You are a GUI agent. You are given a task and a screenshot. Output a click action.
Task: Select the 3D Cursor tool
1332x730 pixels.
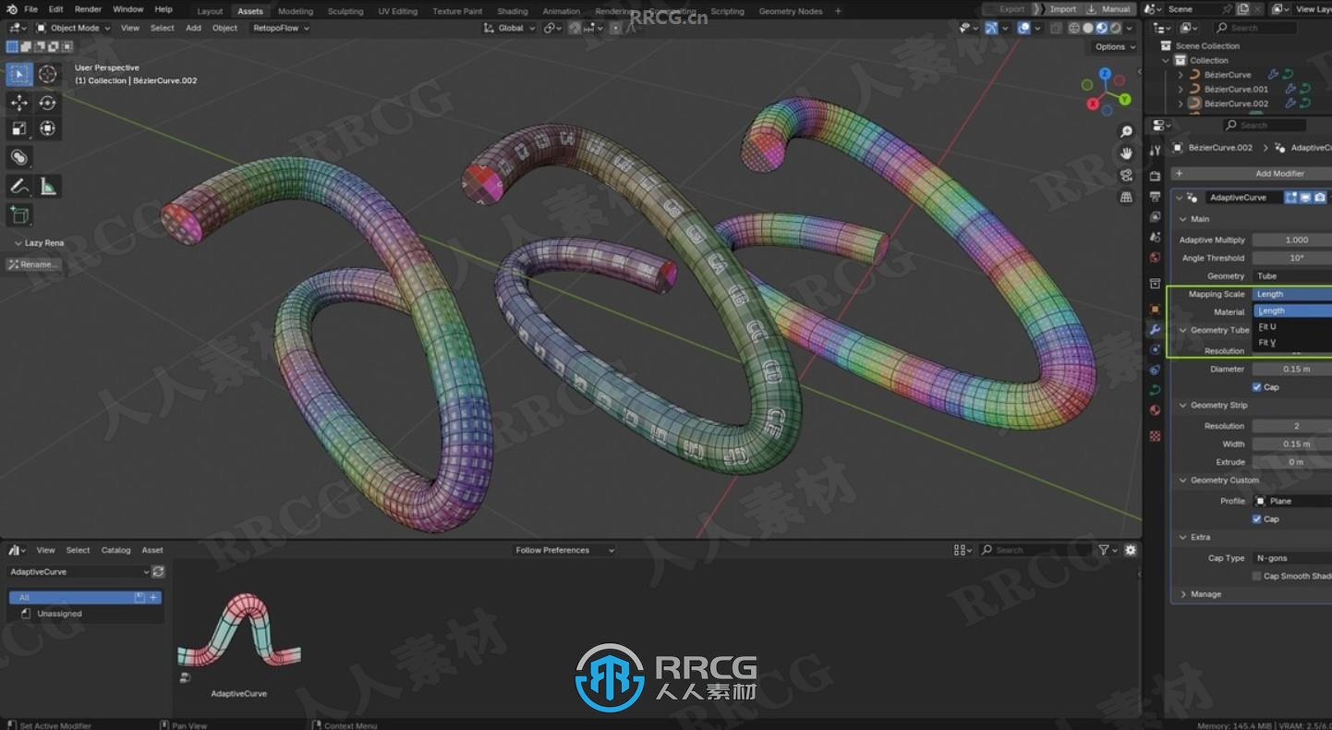[47, 74]
